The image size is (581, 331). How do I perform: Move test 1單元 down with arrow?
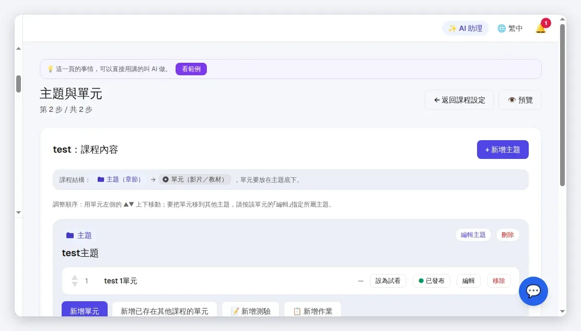click(x=75, y=284)
